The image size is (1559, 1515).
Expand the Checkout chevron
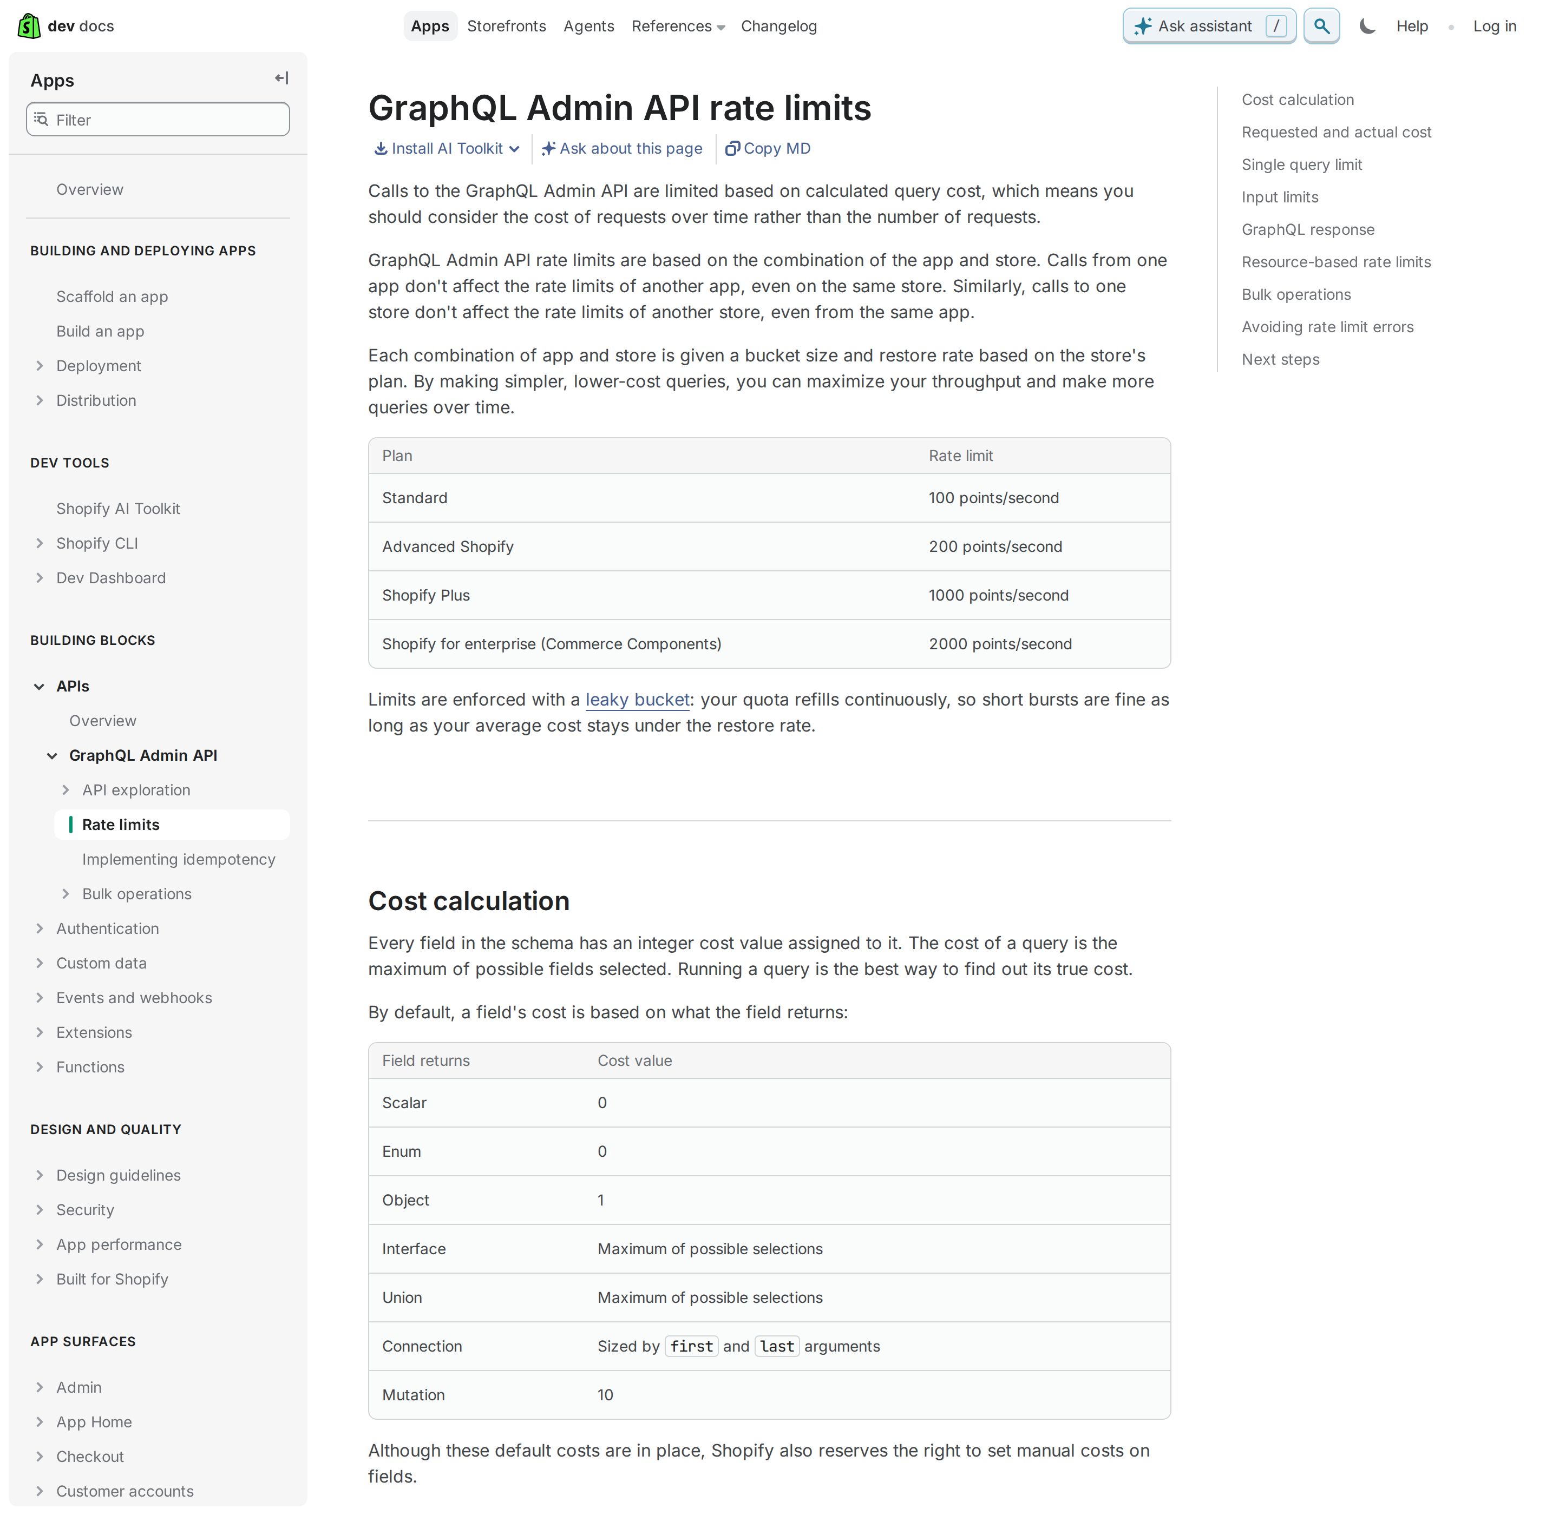40,1457
